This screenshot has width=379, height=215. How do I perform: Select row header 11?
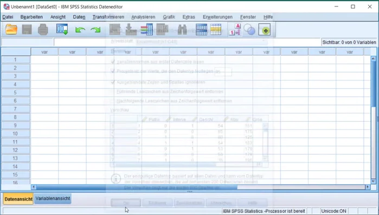point(16,142)
